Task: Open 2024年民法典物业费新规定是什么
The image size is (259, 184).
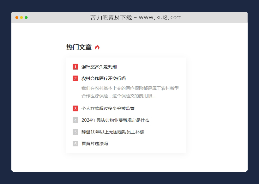Action: [115, 120]
